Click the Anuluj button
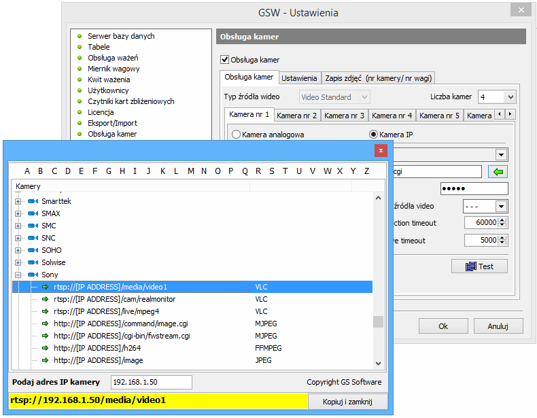The width and height of the screenshot is (537, 418). point(498,326)
